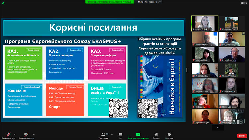Viewport: 249px width, 140px height.
Task: Click Заходи HERE team text
Action: (x=101, y=70)
